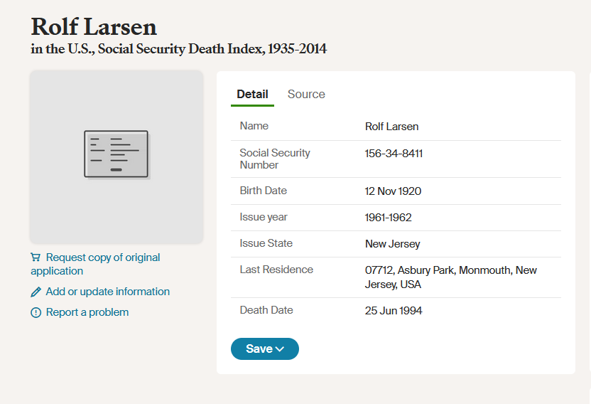Click the record document placeholder image
The width and height of the screenshot is (591, 404).
point(116,154)
